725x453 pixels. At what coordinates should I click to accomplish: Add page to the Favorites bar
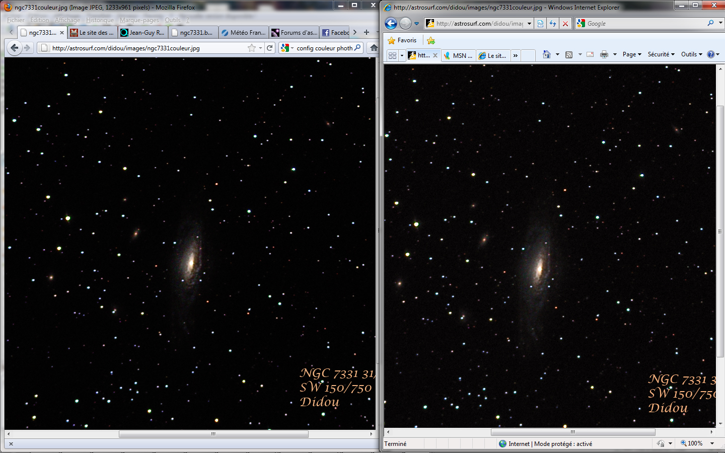pos(430,40)
